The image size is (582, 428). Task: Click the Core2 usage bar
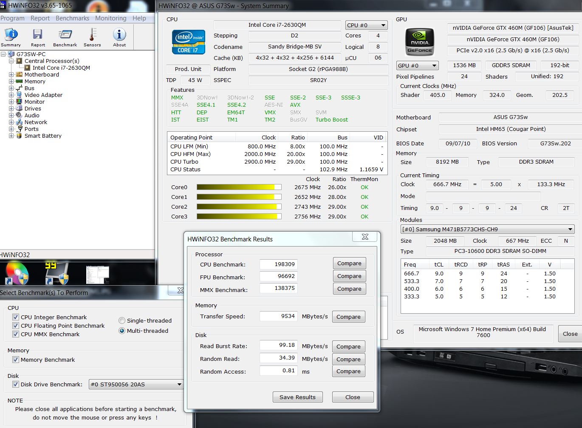tap(239, 207)
